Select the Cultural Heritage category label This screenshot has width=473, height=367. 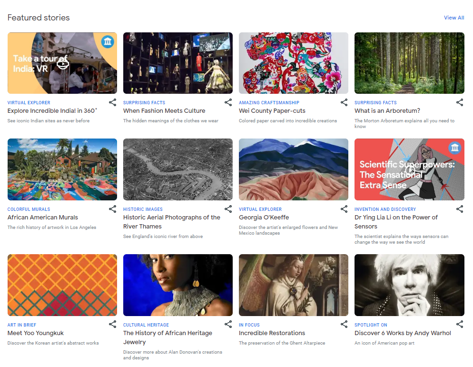pyautogui.click(x=146, y=325)
